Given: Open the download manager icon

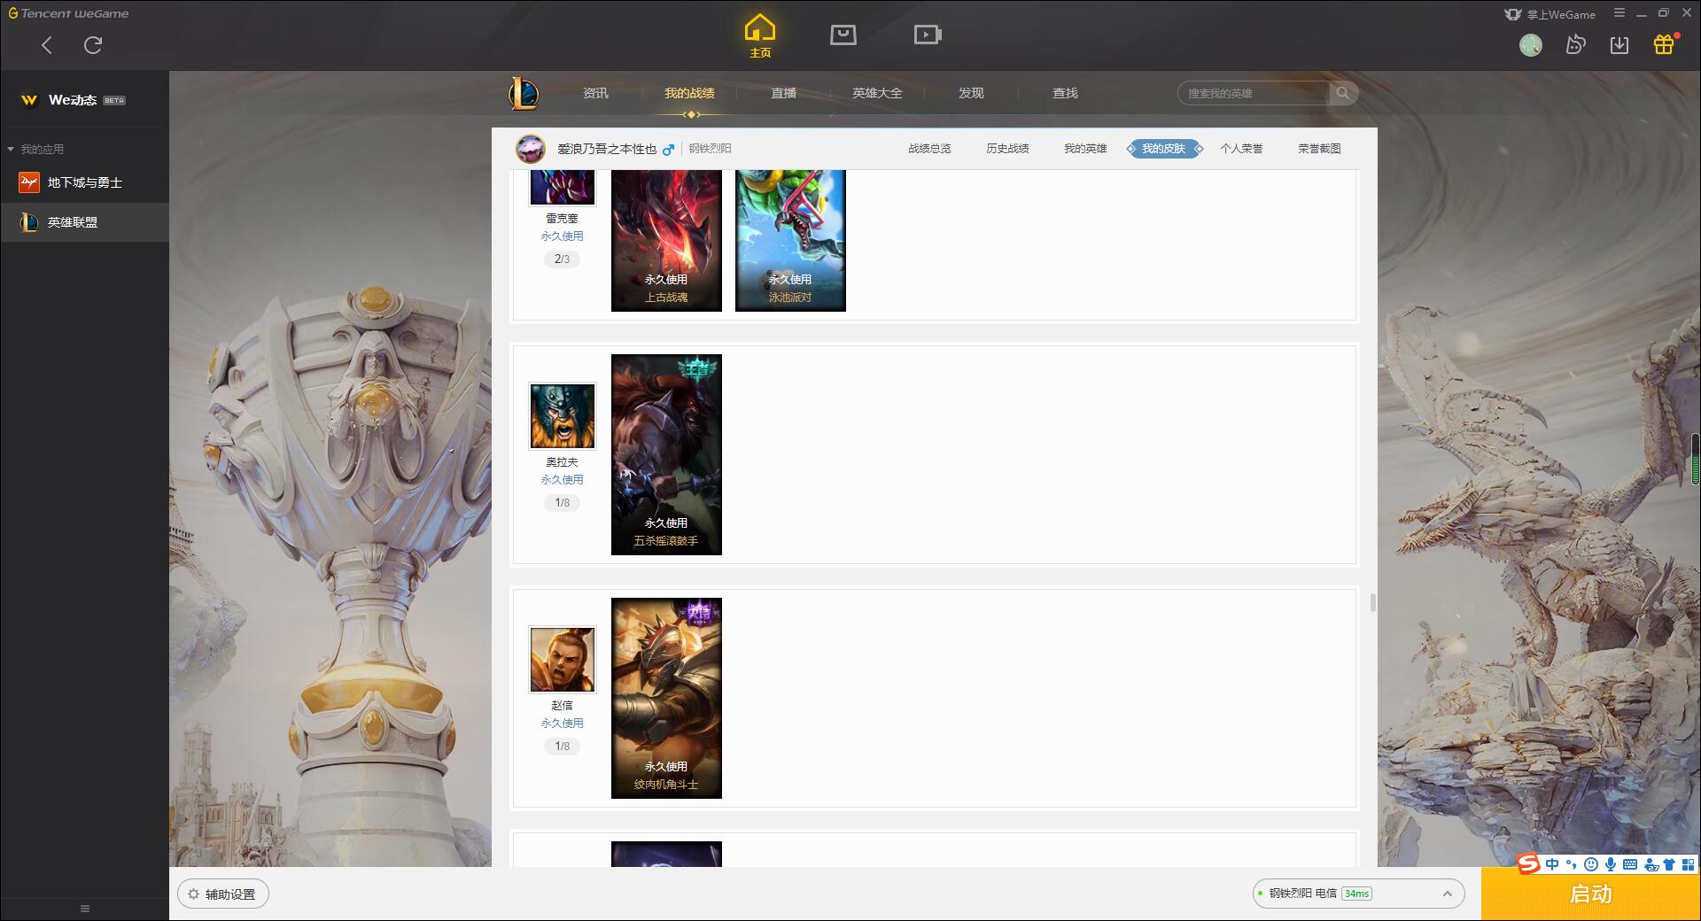Looking at the screenshot, I should pos(1619,45).
